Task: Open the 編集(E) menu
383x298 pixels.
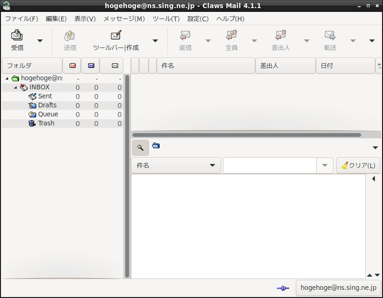Action: click(x=56, y=19)
